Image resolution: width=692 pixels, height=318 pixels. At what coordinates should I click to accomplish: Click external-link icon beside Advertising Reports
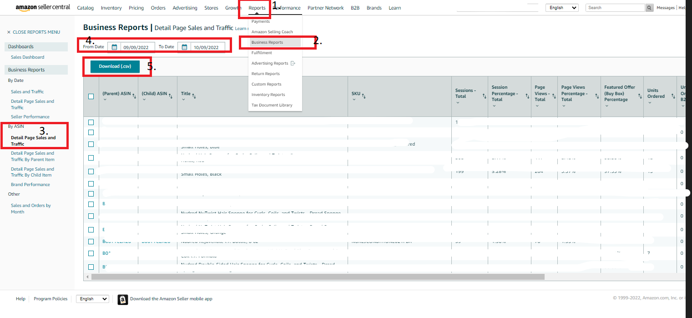(x=293, y=63)
